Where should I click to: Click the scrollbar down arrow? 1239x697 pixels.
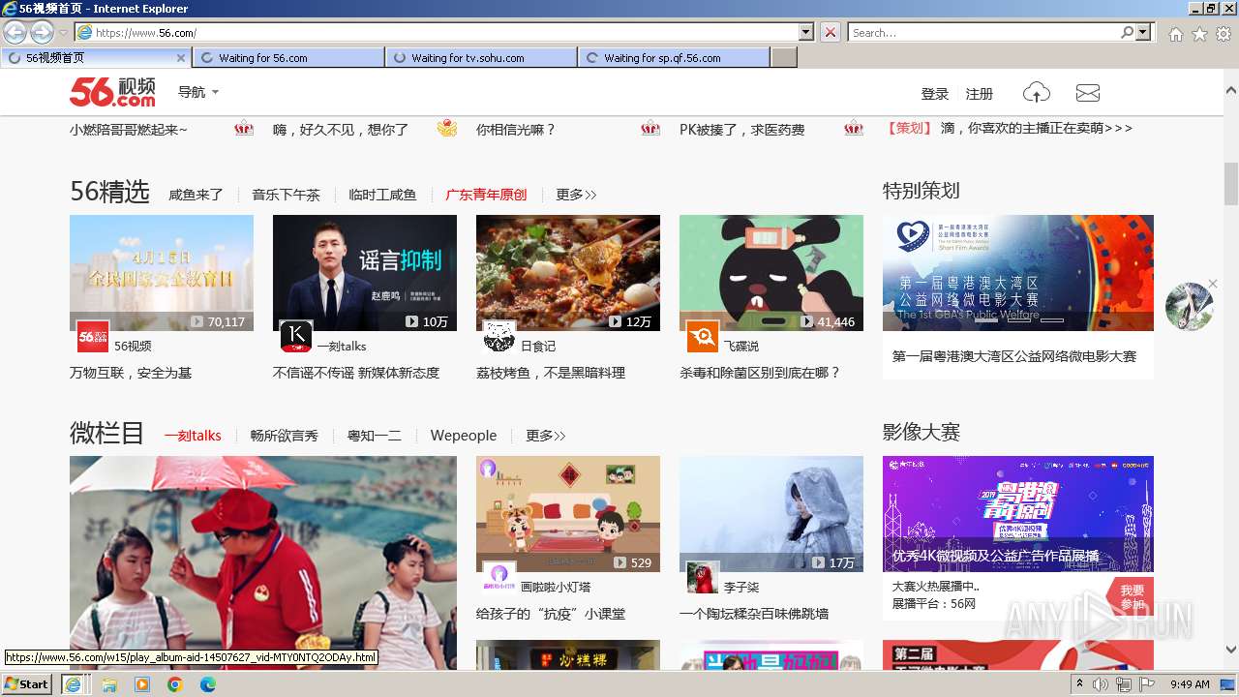click(1231, 650)
